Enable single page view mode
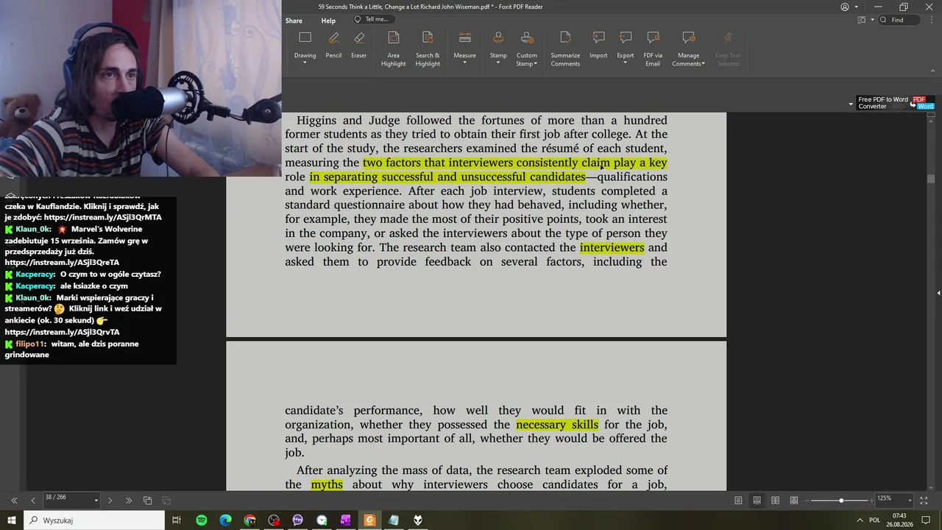 (738, 501)
